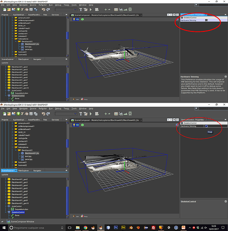Click the blue-highlighted SkeletonControl tree node

tap(18, 212)
